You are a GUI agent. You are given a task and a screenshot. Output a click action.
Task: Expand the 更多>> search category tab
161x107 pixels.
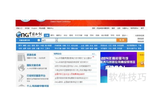click(x=125, y=35)
